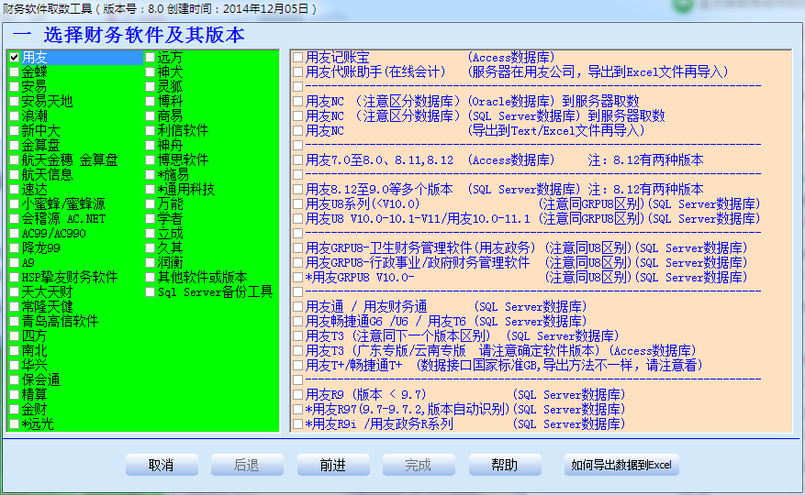This screenshot has width=805, height=495.
Task: Select 用友8.12至9.0等多个版本 option
Action: [x=297, y=190]
